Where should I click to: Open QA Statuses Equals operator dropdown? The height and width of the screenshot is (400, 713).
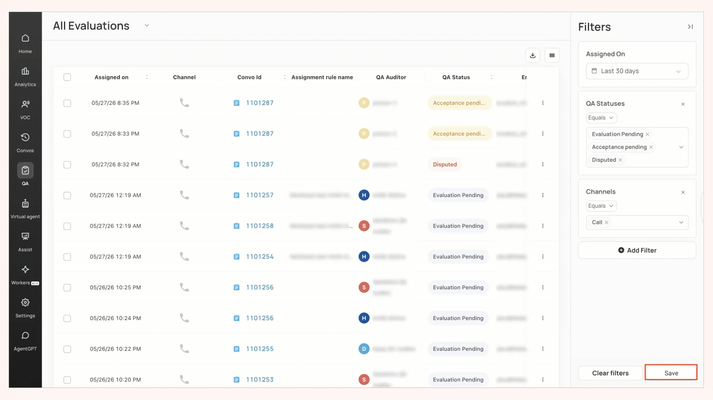(601, 118)
